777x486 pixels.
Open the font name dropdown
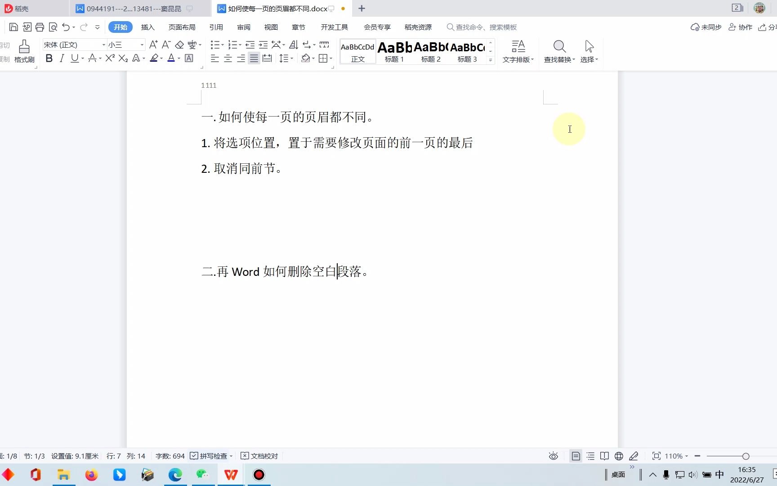coord(103,45)
